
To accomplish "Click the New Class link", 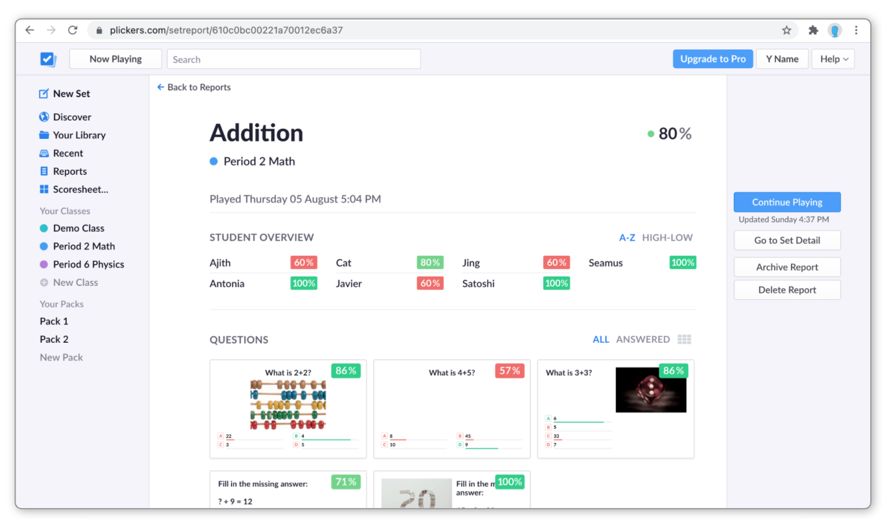I will [x=75, y=282].
